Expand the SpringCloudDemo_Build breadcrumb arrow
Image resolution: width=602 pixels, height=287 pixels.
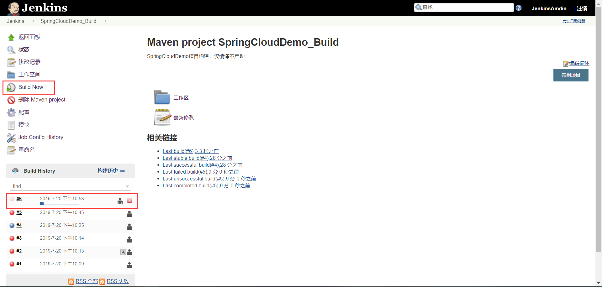click(105, 21)
